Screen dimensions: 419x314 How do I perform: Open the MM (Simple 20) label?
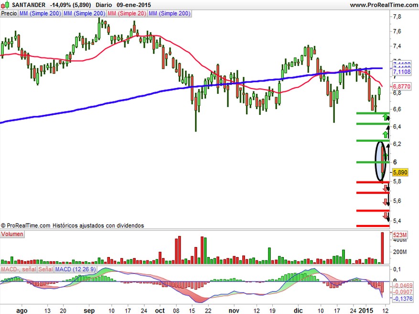[x=127, y=13]
